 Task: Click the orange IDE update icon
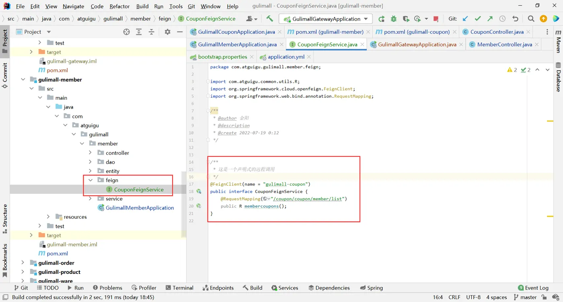pos(543,18)
